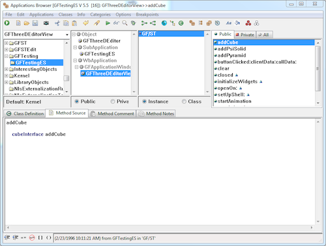Expand the GFSTEdit folder

pyautogui.click(x=7, y=49)
